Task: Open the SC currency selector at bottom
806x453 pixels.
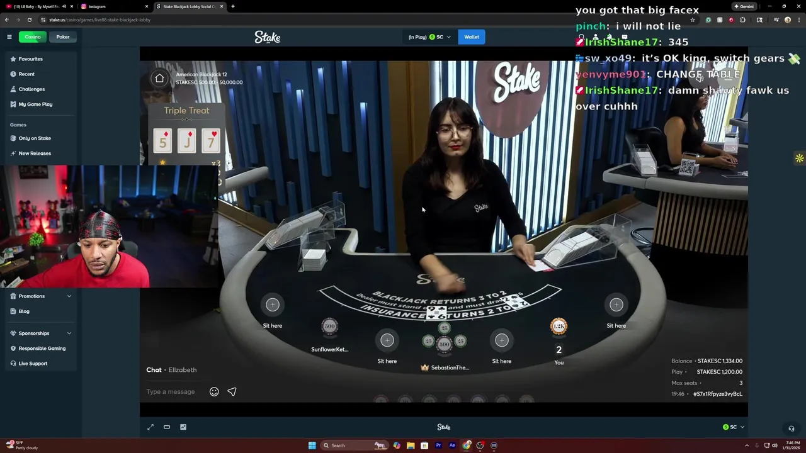Action: 734,427
